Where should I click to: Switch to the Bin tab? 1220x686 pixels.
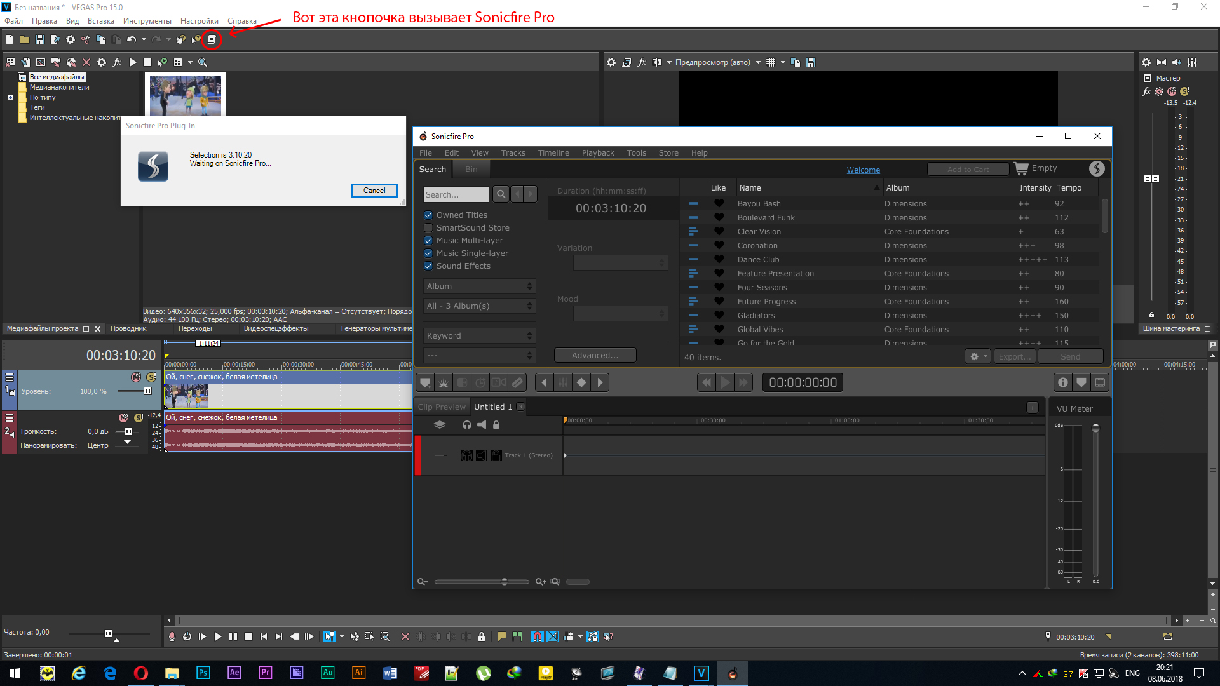coord(471,169)
